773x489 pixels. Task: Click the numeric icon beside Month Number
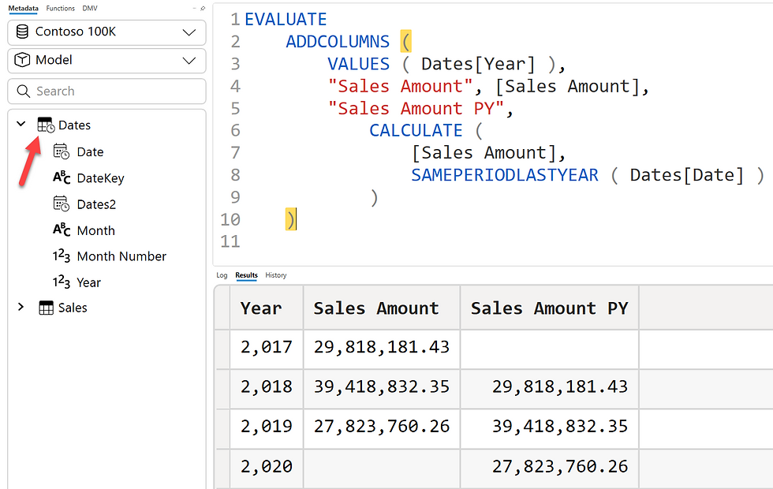click(62, 256)
